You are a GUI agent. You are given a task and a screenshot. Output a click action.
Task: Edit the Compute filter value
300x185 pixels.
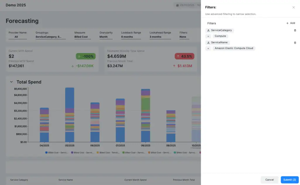(x=220, y=36)
